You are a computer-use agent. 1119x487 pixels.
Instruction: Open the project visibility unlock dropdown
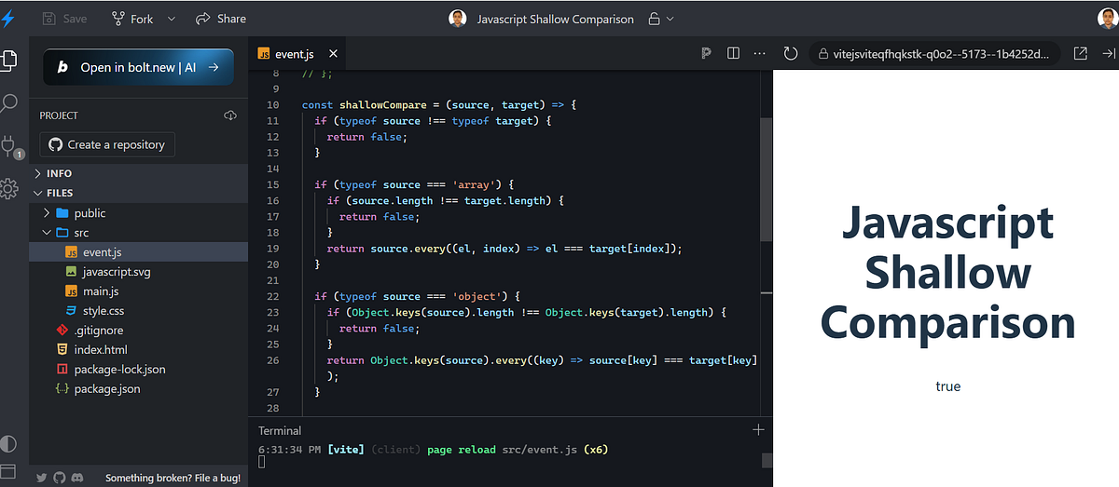[660, 19]
